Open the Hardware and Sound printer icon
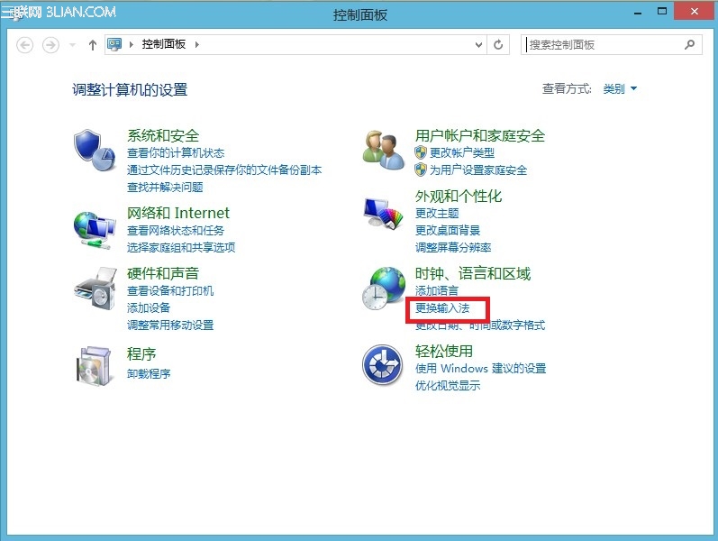This screenshot has height=541, width=718. [x=95, y=289]
